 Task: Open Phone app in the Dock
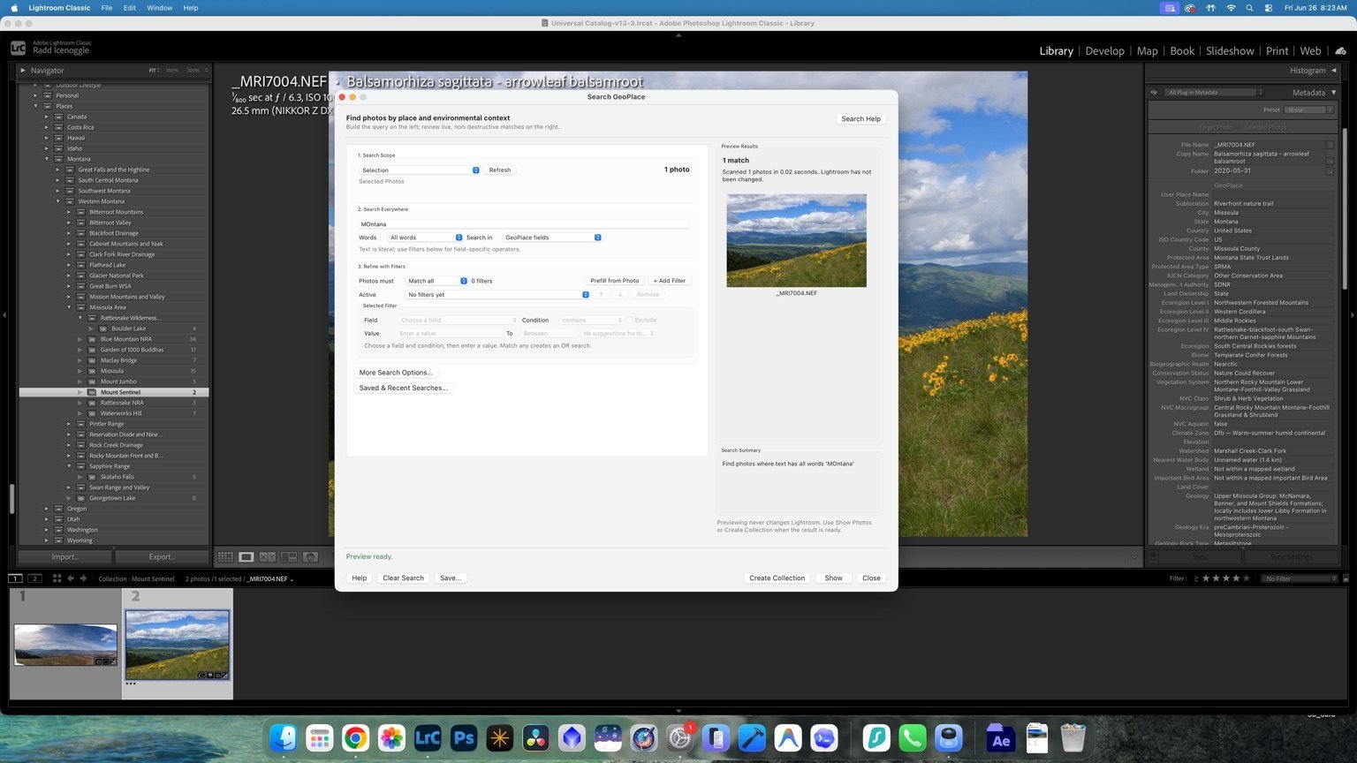point(913,738)
